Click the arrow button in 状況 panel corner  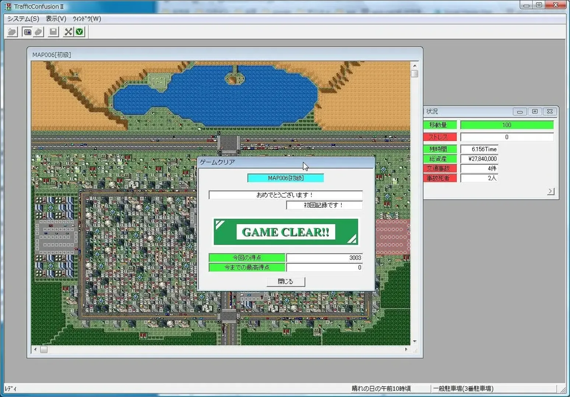[x=550, y=191]
